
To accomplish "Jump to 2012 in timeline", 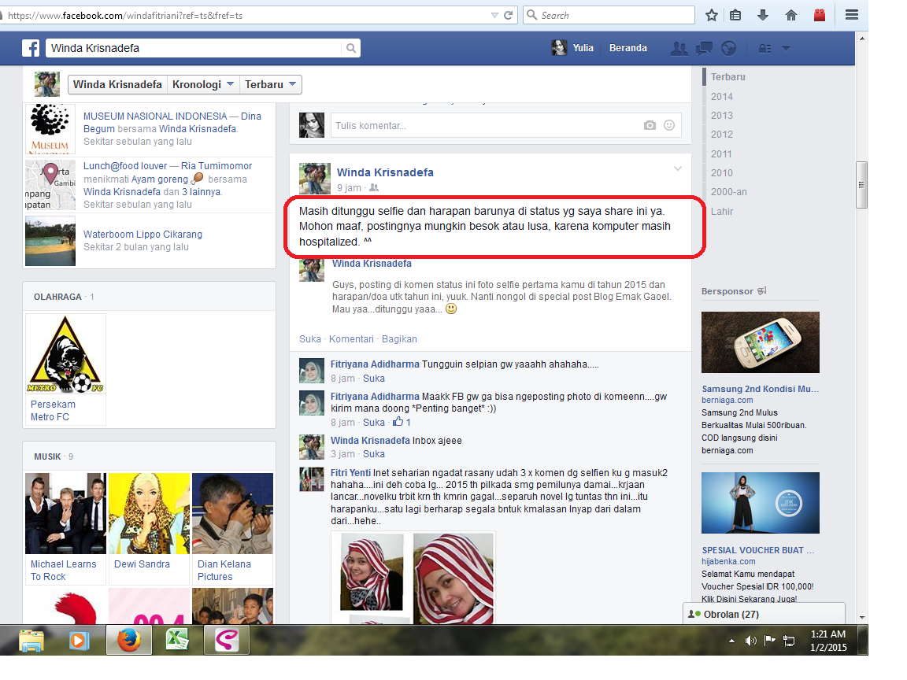I will pos(721,134).
